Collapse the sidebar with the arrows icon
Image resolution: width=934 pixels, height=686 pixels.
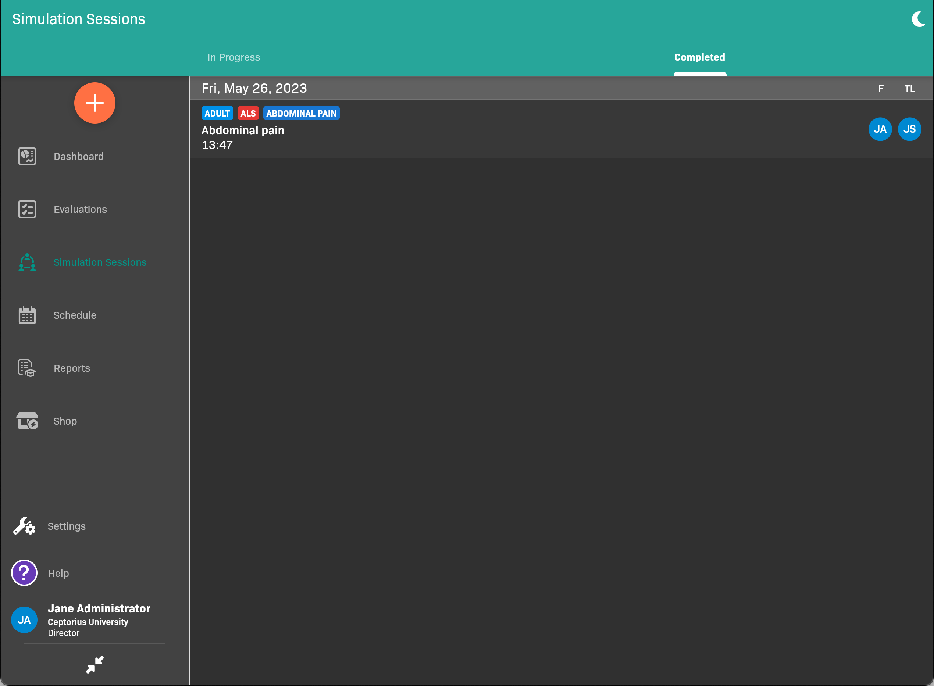pos(95,664)
